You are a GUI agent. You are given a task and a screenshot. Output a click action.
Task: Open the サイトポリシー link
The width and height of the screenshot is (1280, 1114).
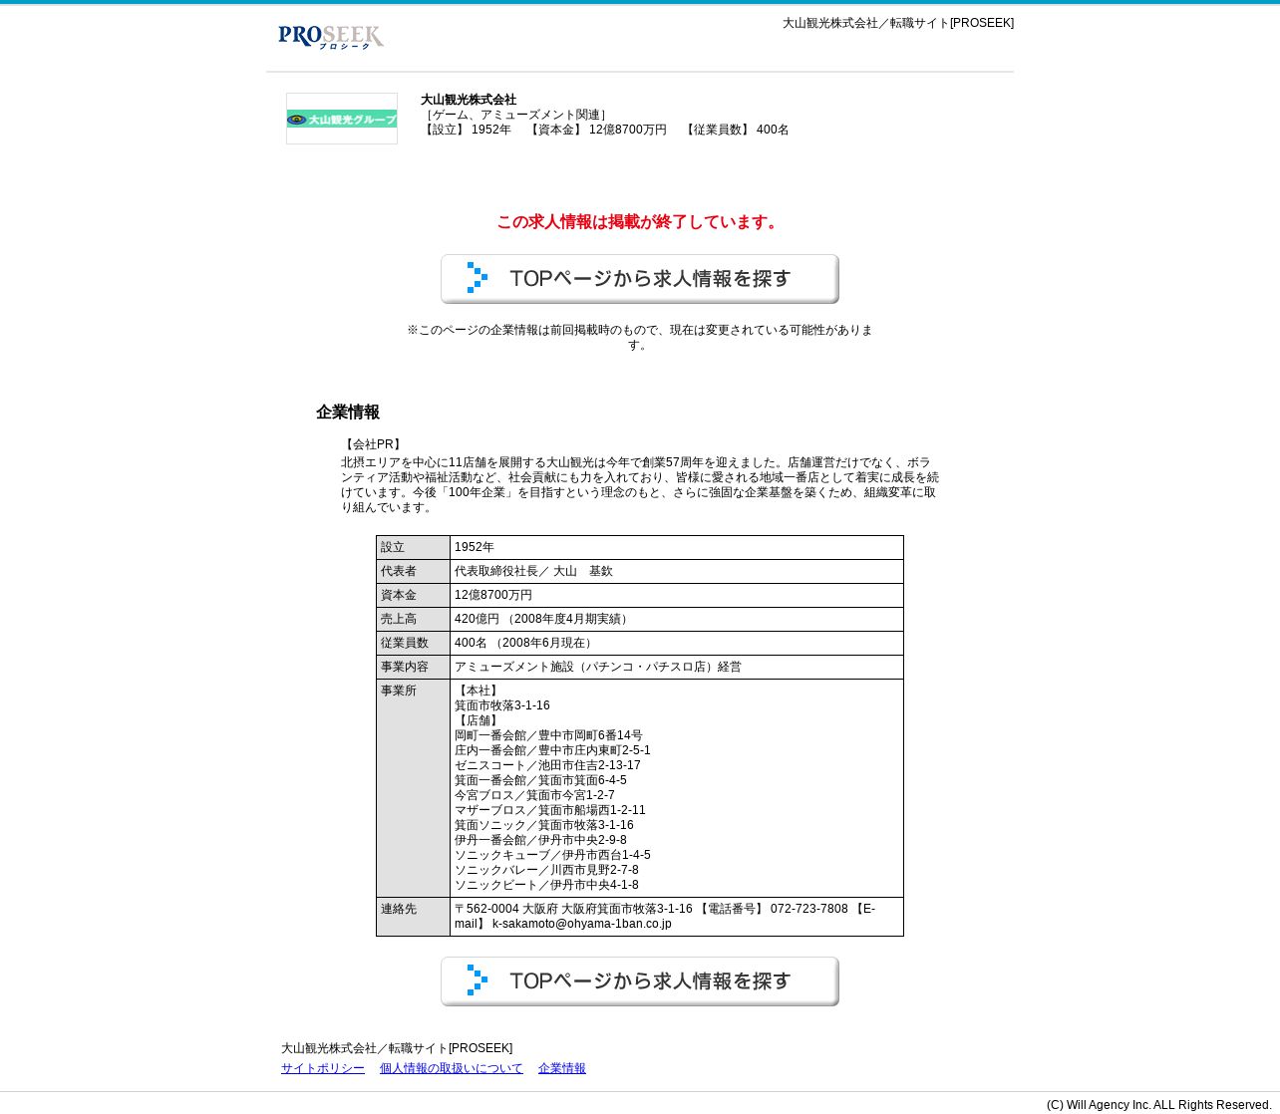point(323,1068)
